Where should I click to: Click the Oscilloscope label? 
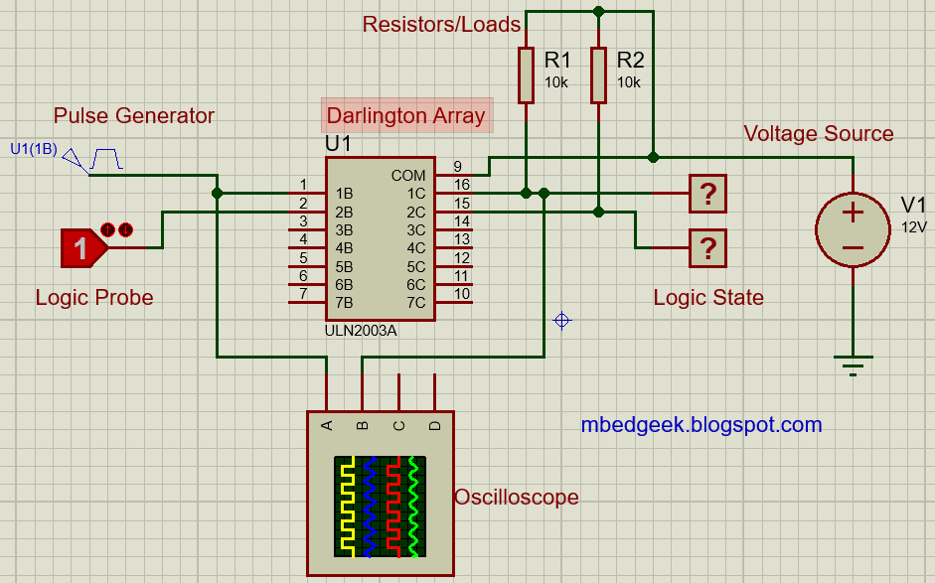(517, 498)
